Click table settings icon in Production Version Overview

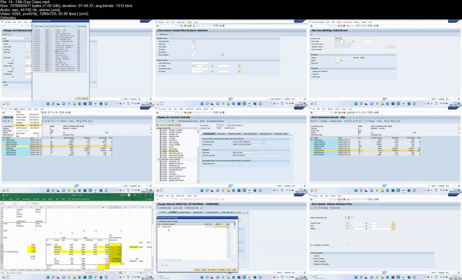[x=234, y=224]
